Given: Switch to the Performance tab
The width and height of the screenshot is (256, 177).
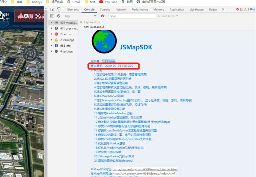Looking at the screenshot, I should click(x=140, y=10).
